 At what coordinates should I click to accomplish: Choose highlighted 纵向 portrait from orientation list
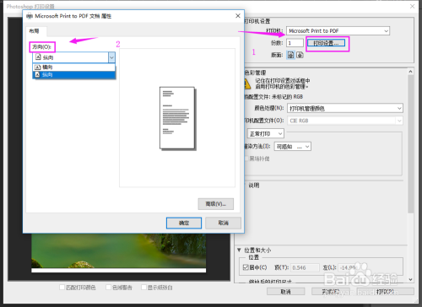pos(74,75)
